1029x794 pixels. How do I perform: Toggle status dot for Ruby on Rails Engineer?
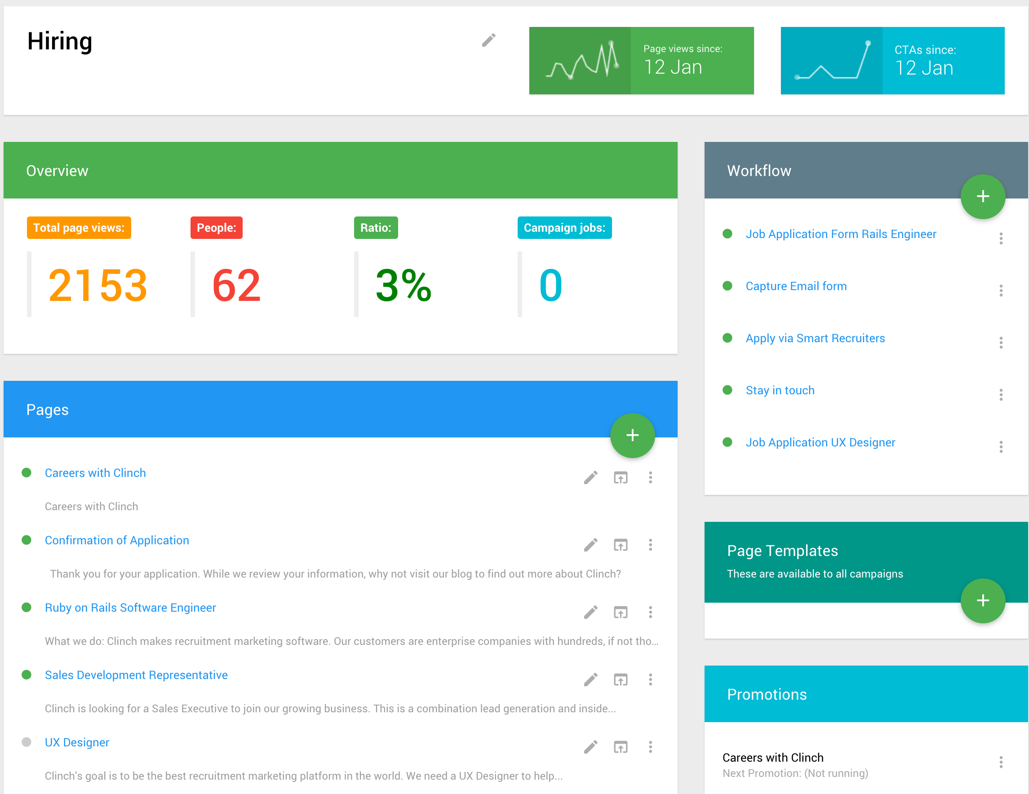tap(27, 607)
